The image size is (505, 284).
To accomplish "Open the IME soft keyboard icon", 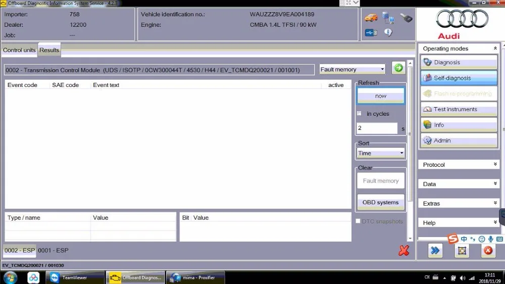I will click(x=499, y=239).
